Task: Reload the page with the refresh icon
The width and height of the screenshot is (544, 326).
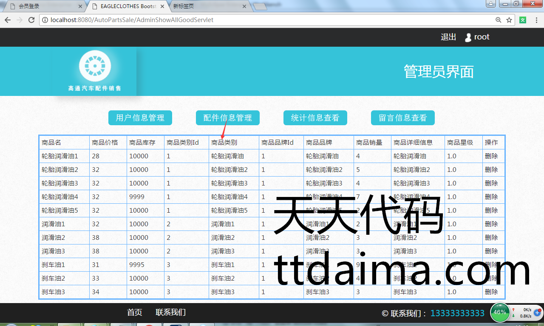Action: (31, 20)
